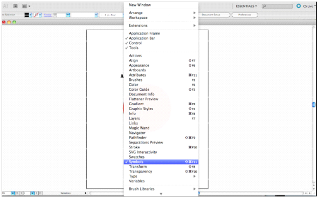The image size is (318, 198).
Task: Open the Stroke panel from the menu
Action: [x=161, y=147]
